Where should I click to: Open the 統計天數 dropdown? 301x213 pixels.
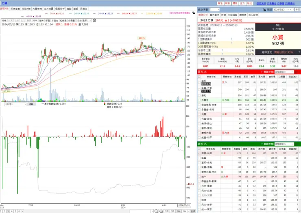click(214, 10)
